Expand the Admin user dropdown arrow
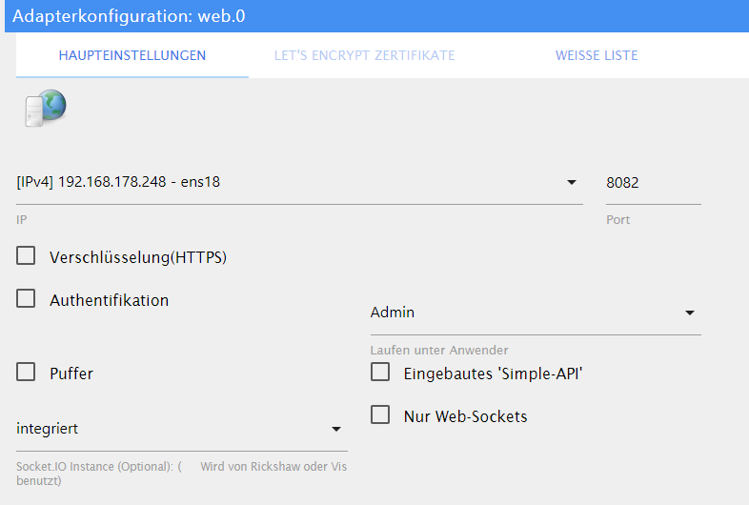The image size is (749, 505). (x=690, y=313)
